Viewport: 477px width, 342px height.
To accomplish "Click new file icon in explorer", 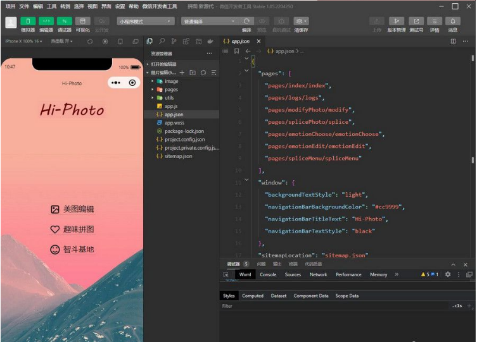I will pos(182,73).
